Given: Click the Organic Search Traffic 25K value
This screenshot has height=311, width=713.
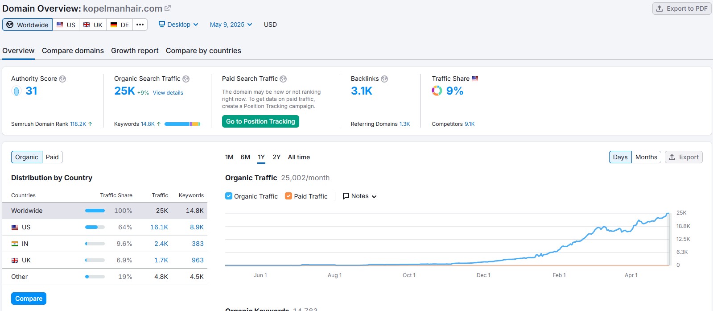Looking at the screenshot, I should [124, 91].
